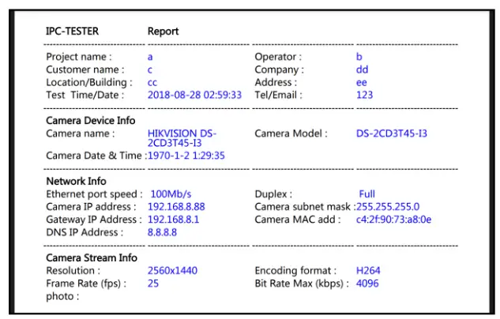Click the Operator value 'b'
Screen dimensions: 500x319
[359, 57]
